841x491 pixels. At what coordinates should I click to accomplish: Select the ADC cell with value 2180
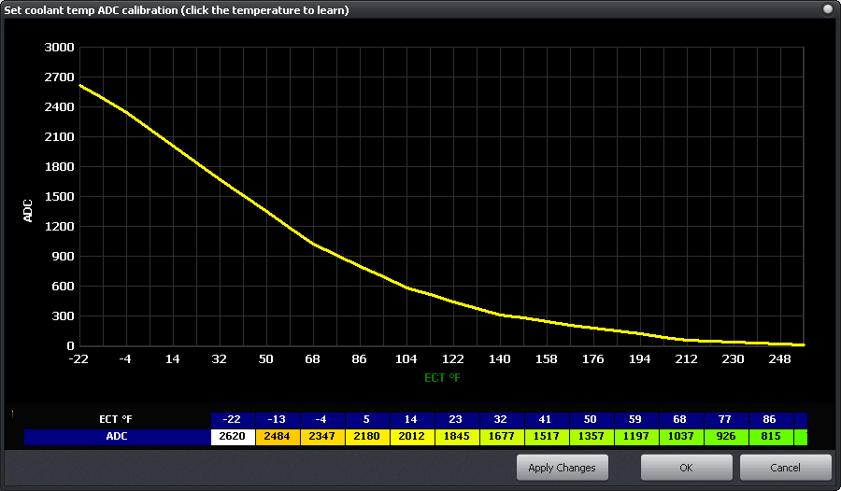point(367,436)
